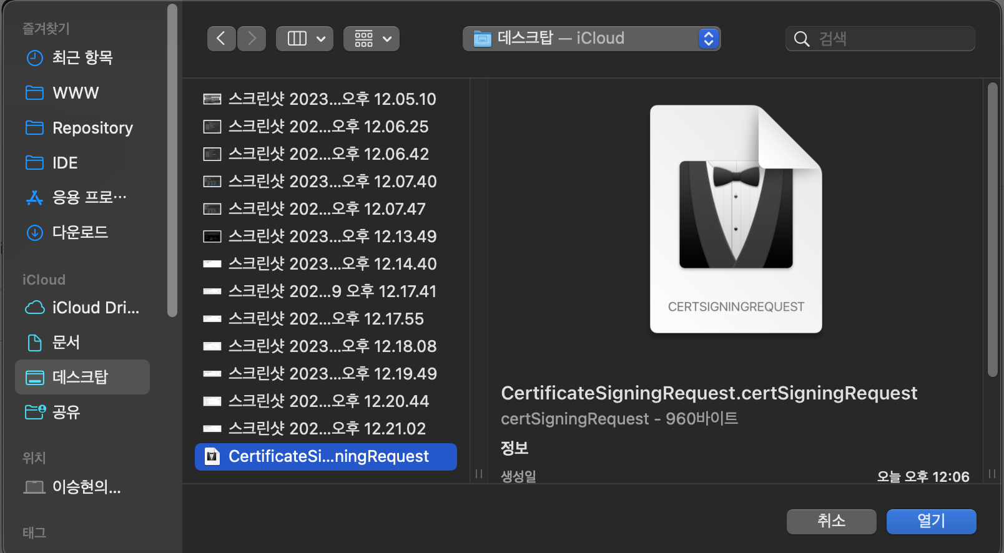
Task: Select screenshot file ending 12.18.08
Action: pos(326,346)
